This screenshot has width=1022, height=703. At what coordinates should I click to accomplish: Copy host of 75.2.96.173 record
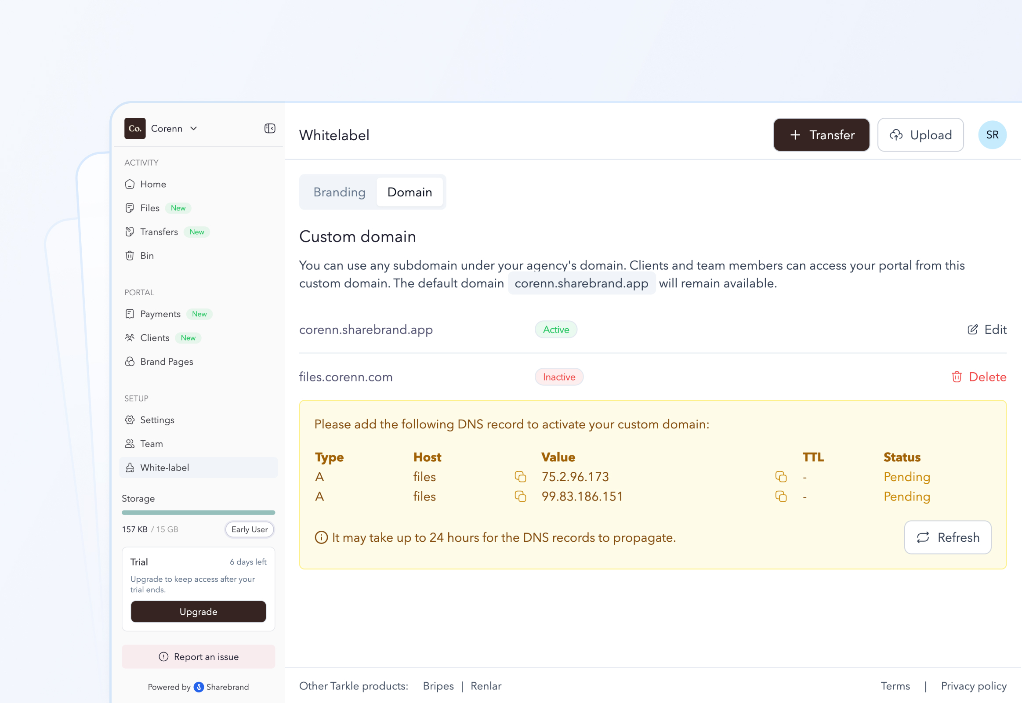click(x=520, y=477)
